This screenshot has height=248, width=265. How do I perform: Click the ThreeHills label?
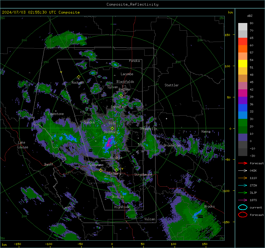click(148, 129)
